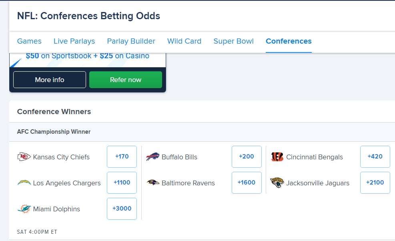
Task: Click the Kansas City Chiefs logo
Action: pyautogui.click(x=24, y=157)
